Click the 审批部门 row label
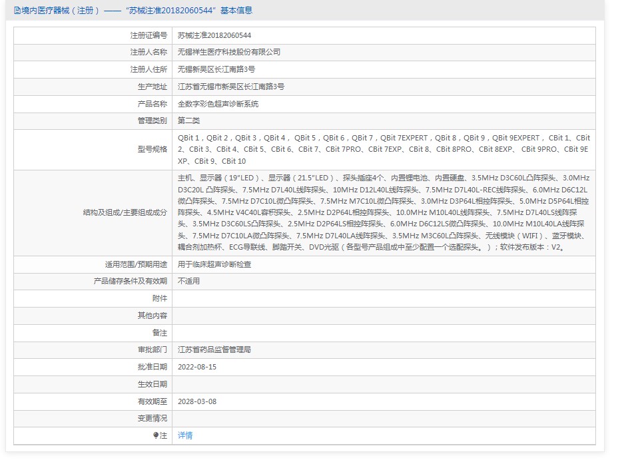Viewport: 636px width, 464px height. pyautogui.click(x=152, y=349)
